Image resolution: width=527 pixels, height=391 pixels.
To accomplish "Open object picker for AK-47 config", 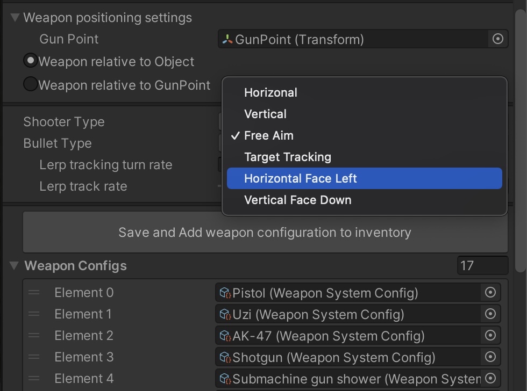I will 490,336.
